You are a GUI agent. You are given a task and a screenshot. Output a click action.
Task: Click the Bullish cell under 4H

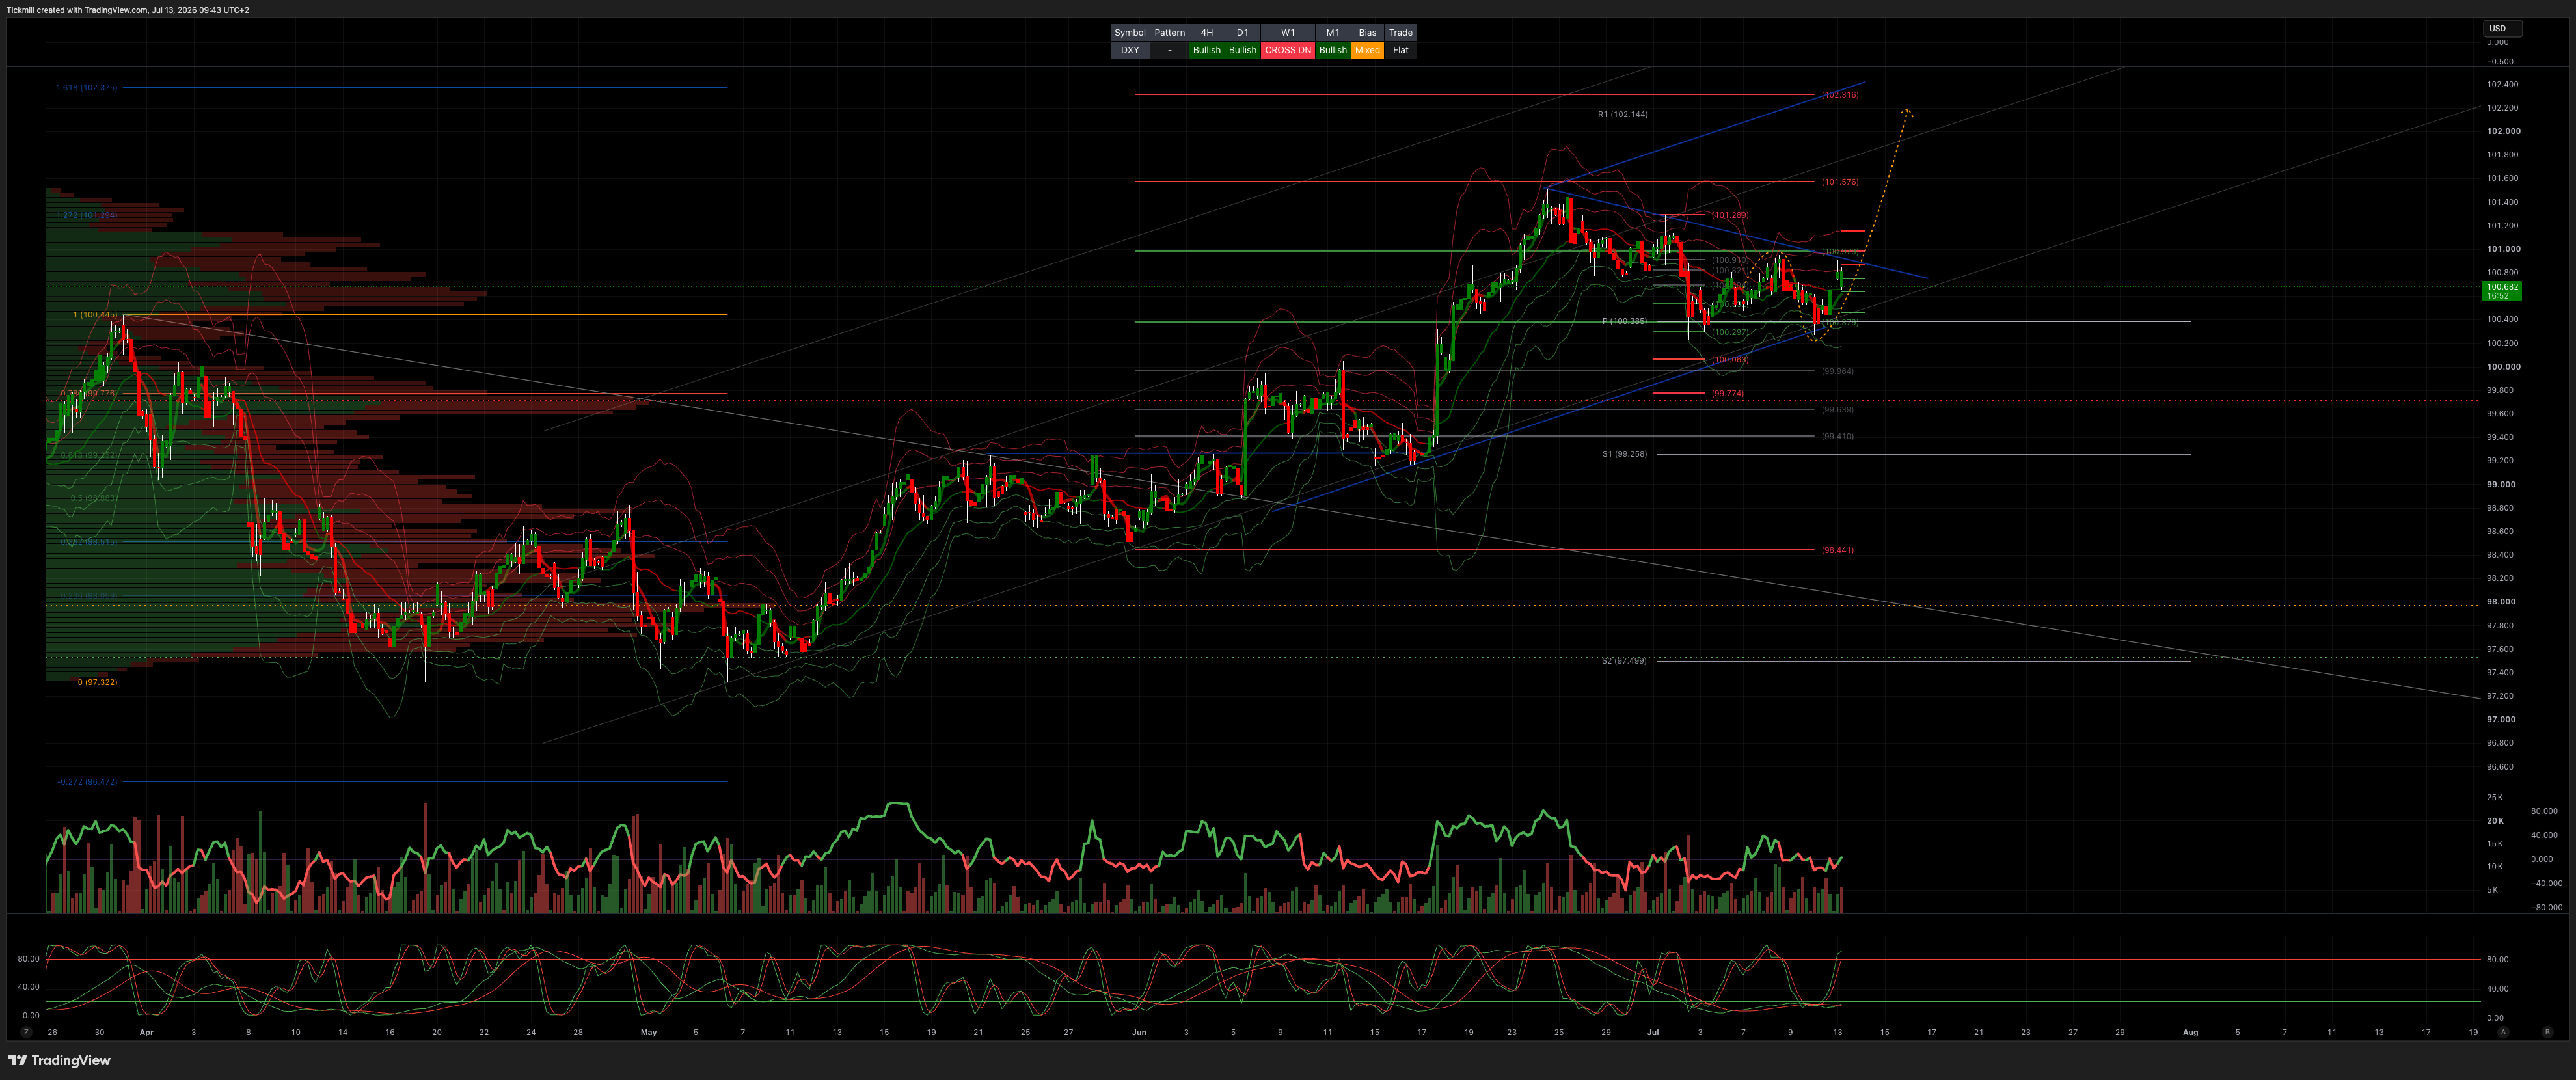[1207, 50]
